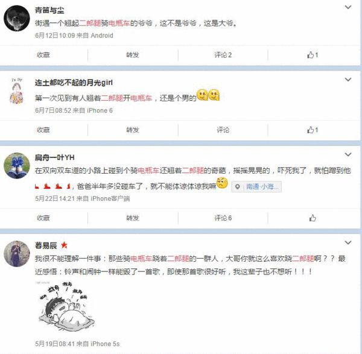Screen dimensions: 362x354
Task: Like the 月光girl post with thumbs-up
Action: 313,130
